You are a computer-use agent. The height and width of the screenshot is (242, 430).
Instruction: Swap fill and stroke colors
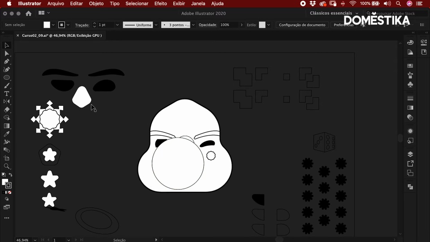(10, 175)
